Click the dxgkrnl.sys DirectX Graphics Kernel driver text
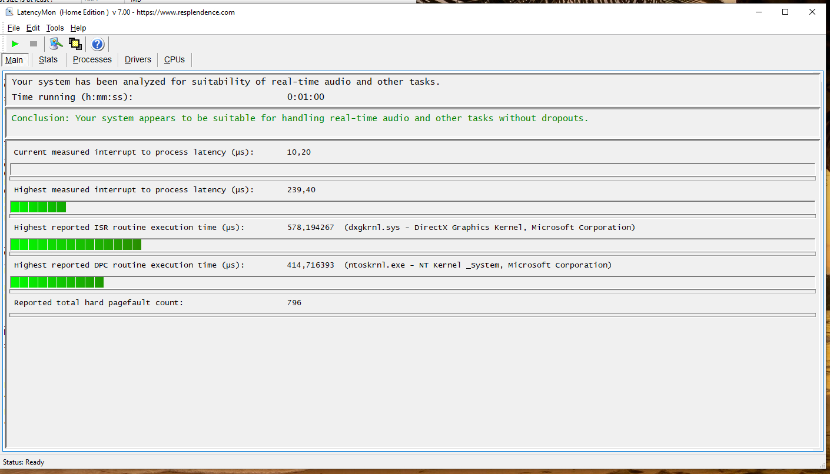Image resolution: width=830 pixels, height=474 pixels. point(490,228)
